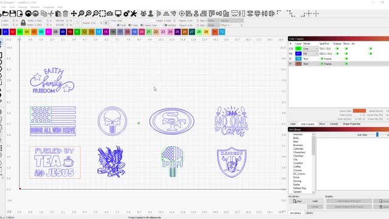Viewport: 389px width, 219px height.
Task: Open Settings with the gears icon
Action: [126, 13]
